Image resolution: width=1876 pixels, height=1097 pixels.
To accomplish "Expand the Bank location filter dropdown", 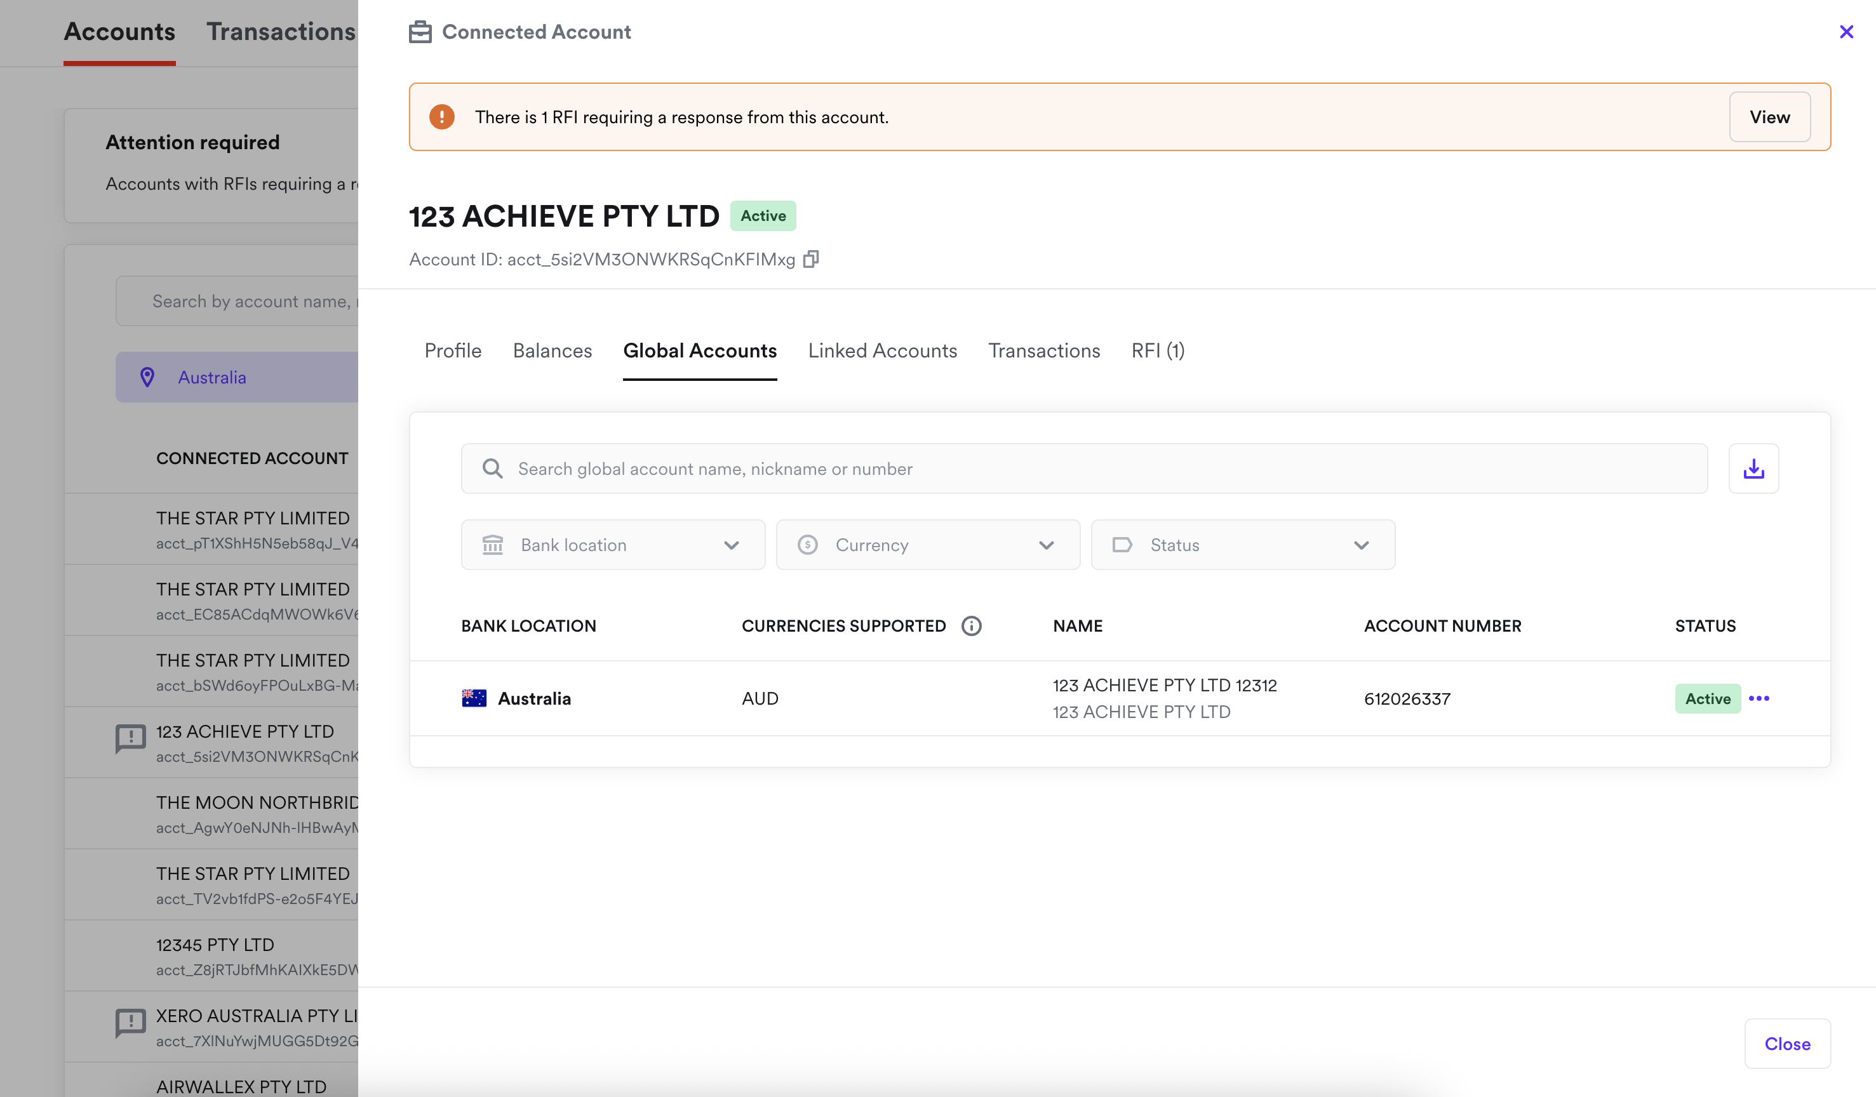I will click(x=613, y=545).
